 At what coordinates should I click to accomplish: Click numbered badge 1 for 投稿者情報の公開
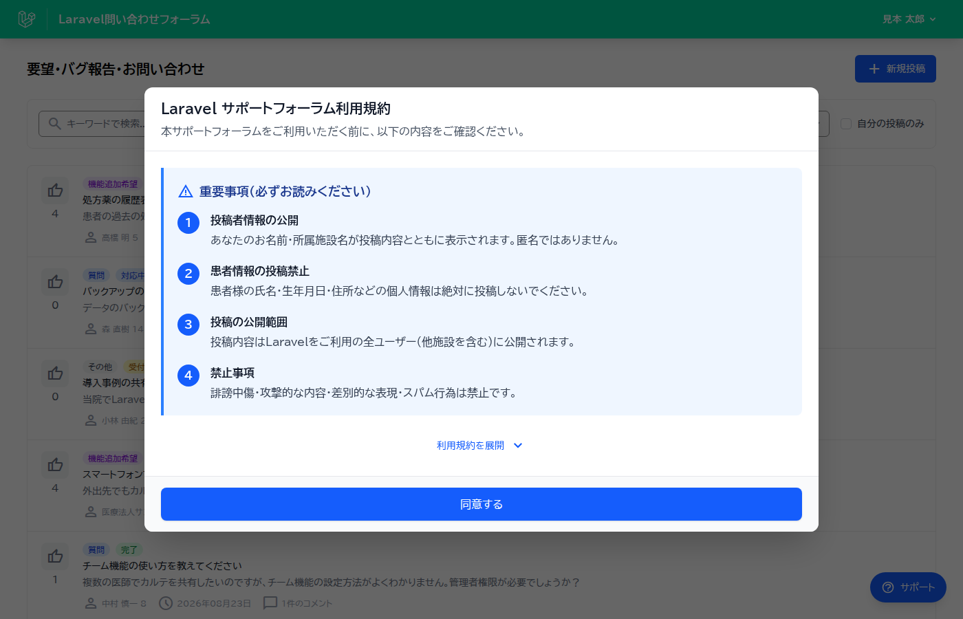click(x=188, y=223)
